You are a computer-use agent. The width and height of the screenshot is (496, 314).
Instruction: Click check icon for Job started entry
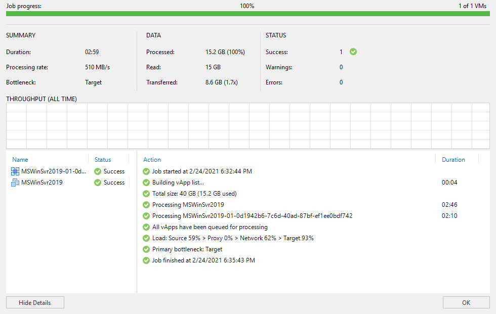(x=146, y=171)
